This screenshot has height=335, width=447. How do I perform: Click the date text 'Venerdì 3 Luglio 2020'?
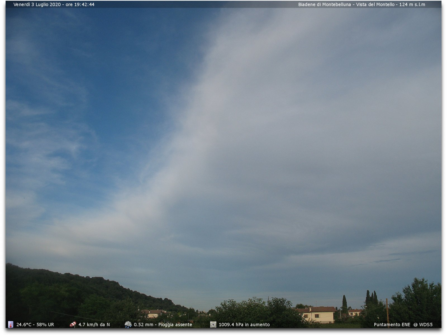(x=37, y=4)
